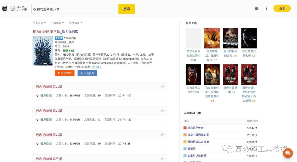Open 夜空中最闪亮的星 in the ranking list
This screenshot has height=162, width=297.
(x=198, y=135)
